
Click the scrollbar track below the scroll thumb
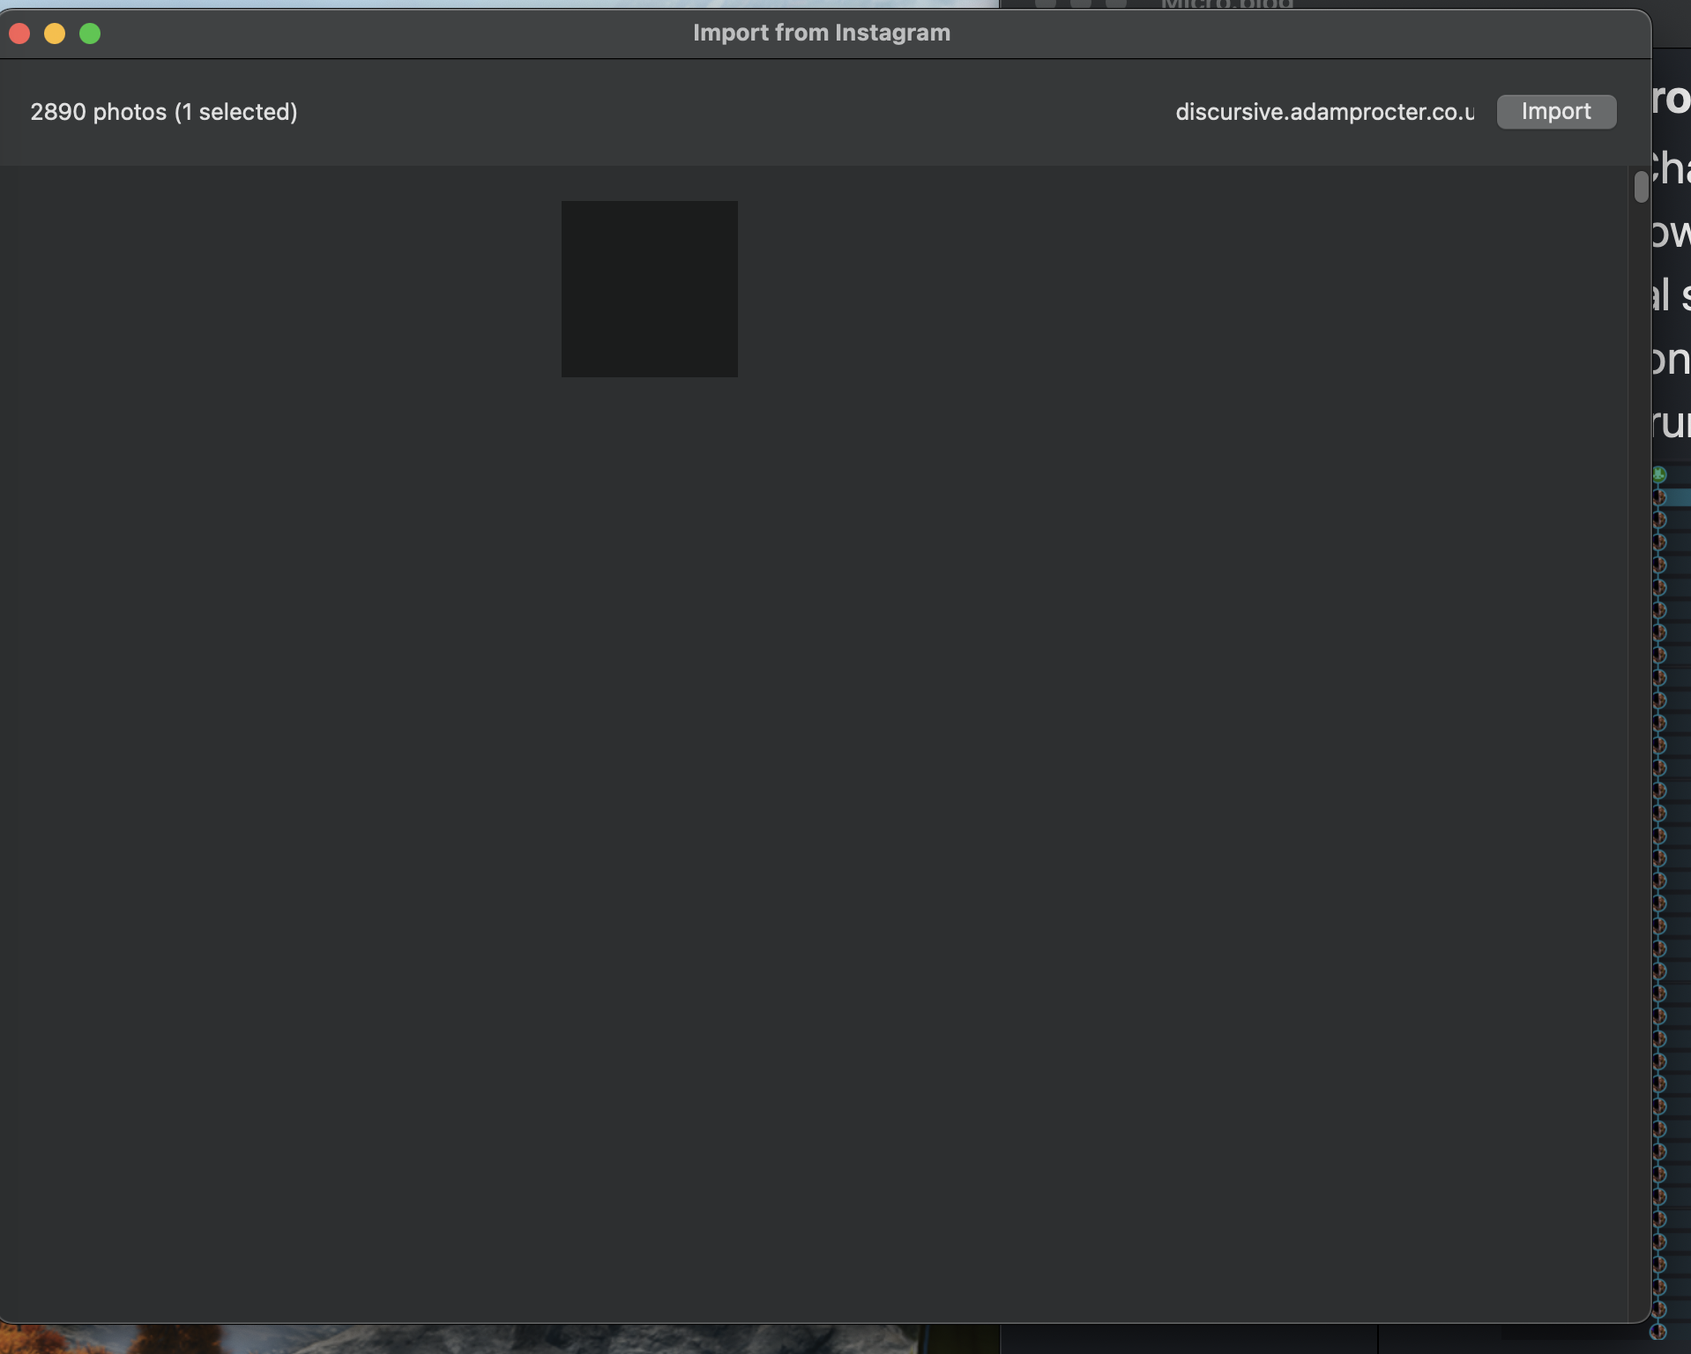pos(1640,705)
